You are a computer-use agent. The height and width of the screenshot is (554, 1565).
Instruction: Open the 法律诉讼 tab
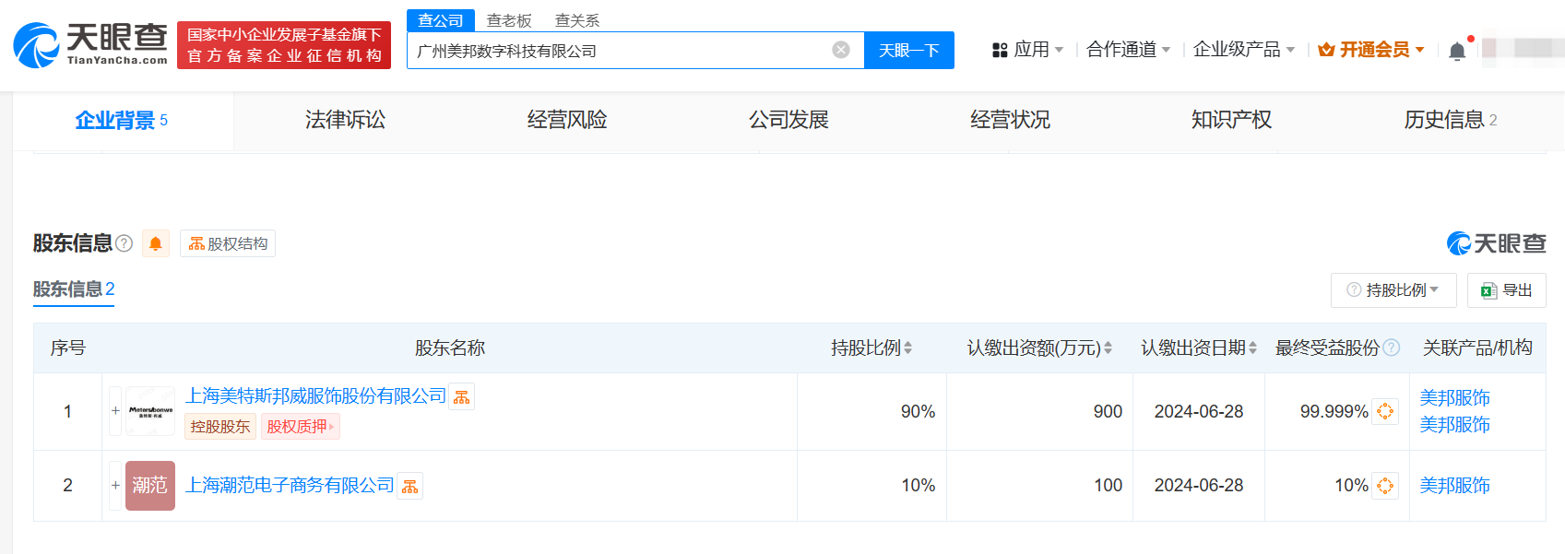point(345,120)
